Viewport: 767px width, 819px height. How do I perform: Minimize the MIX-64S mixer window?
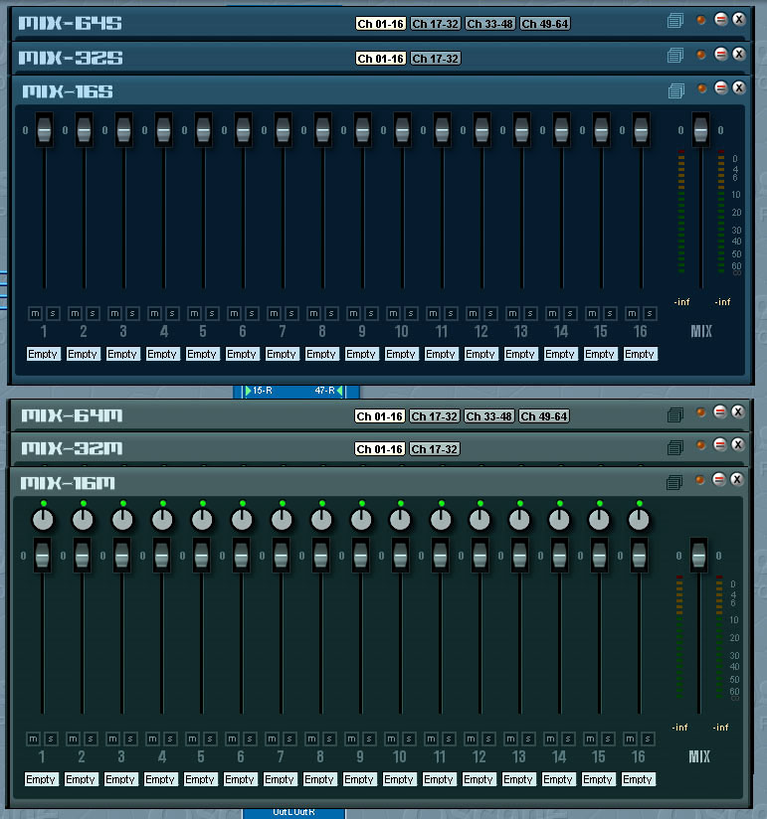(x=720, y=19)
